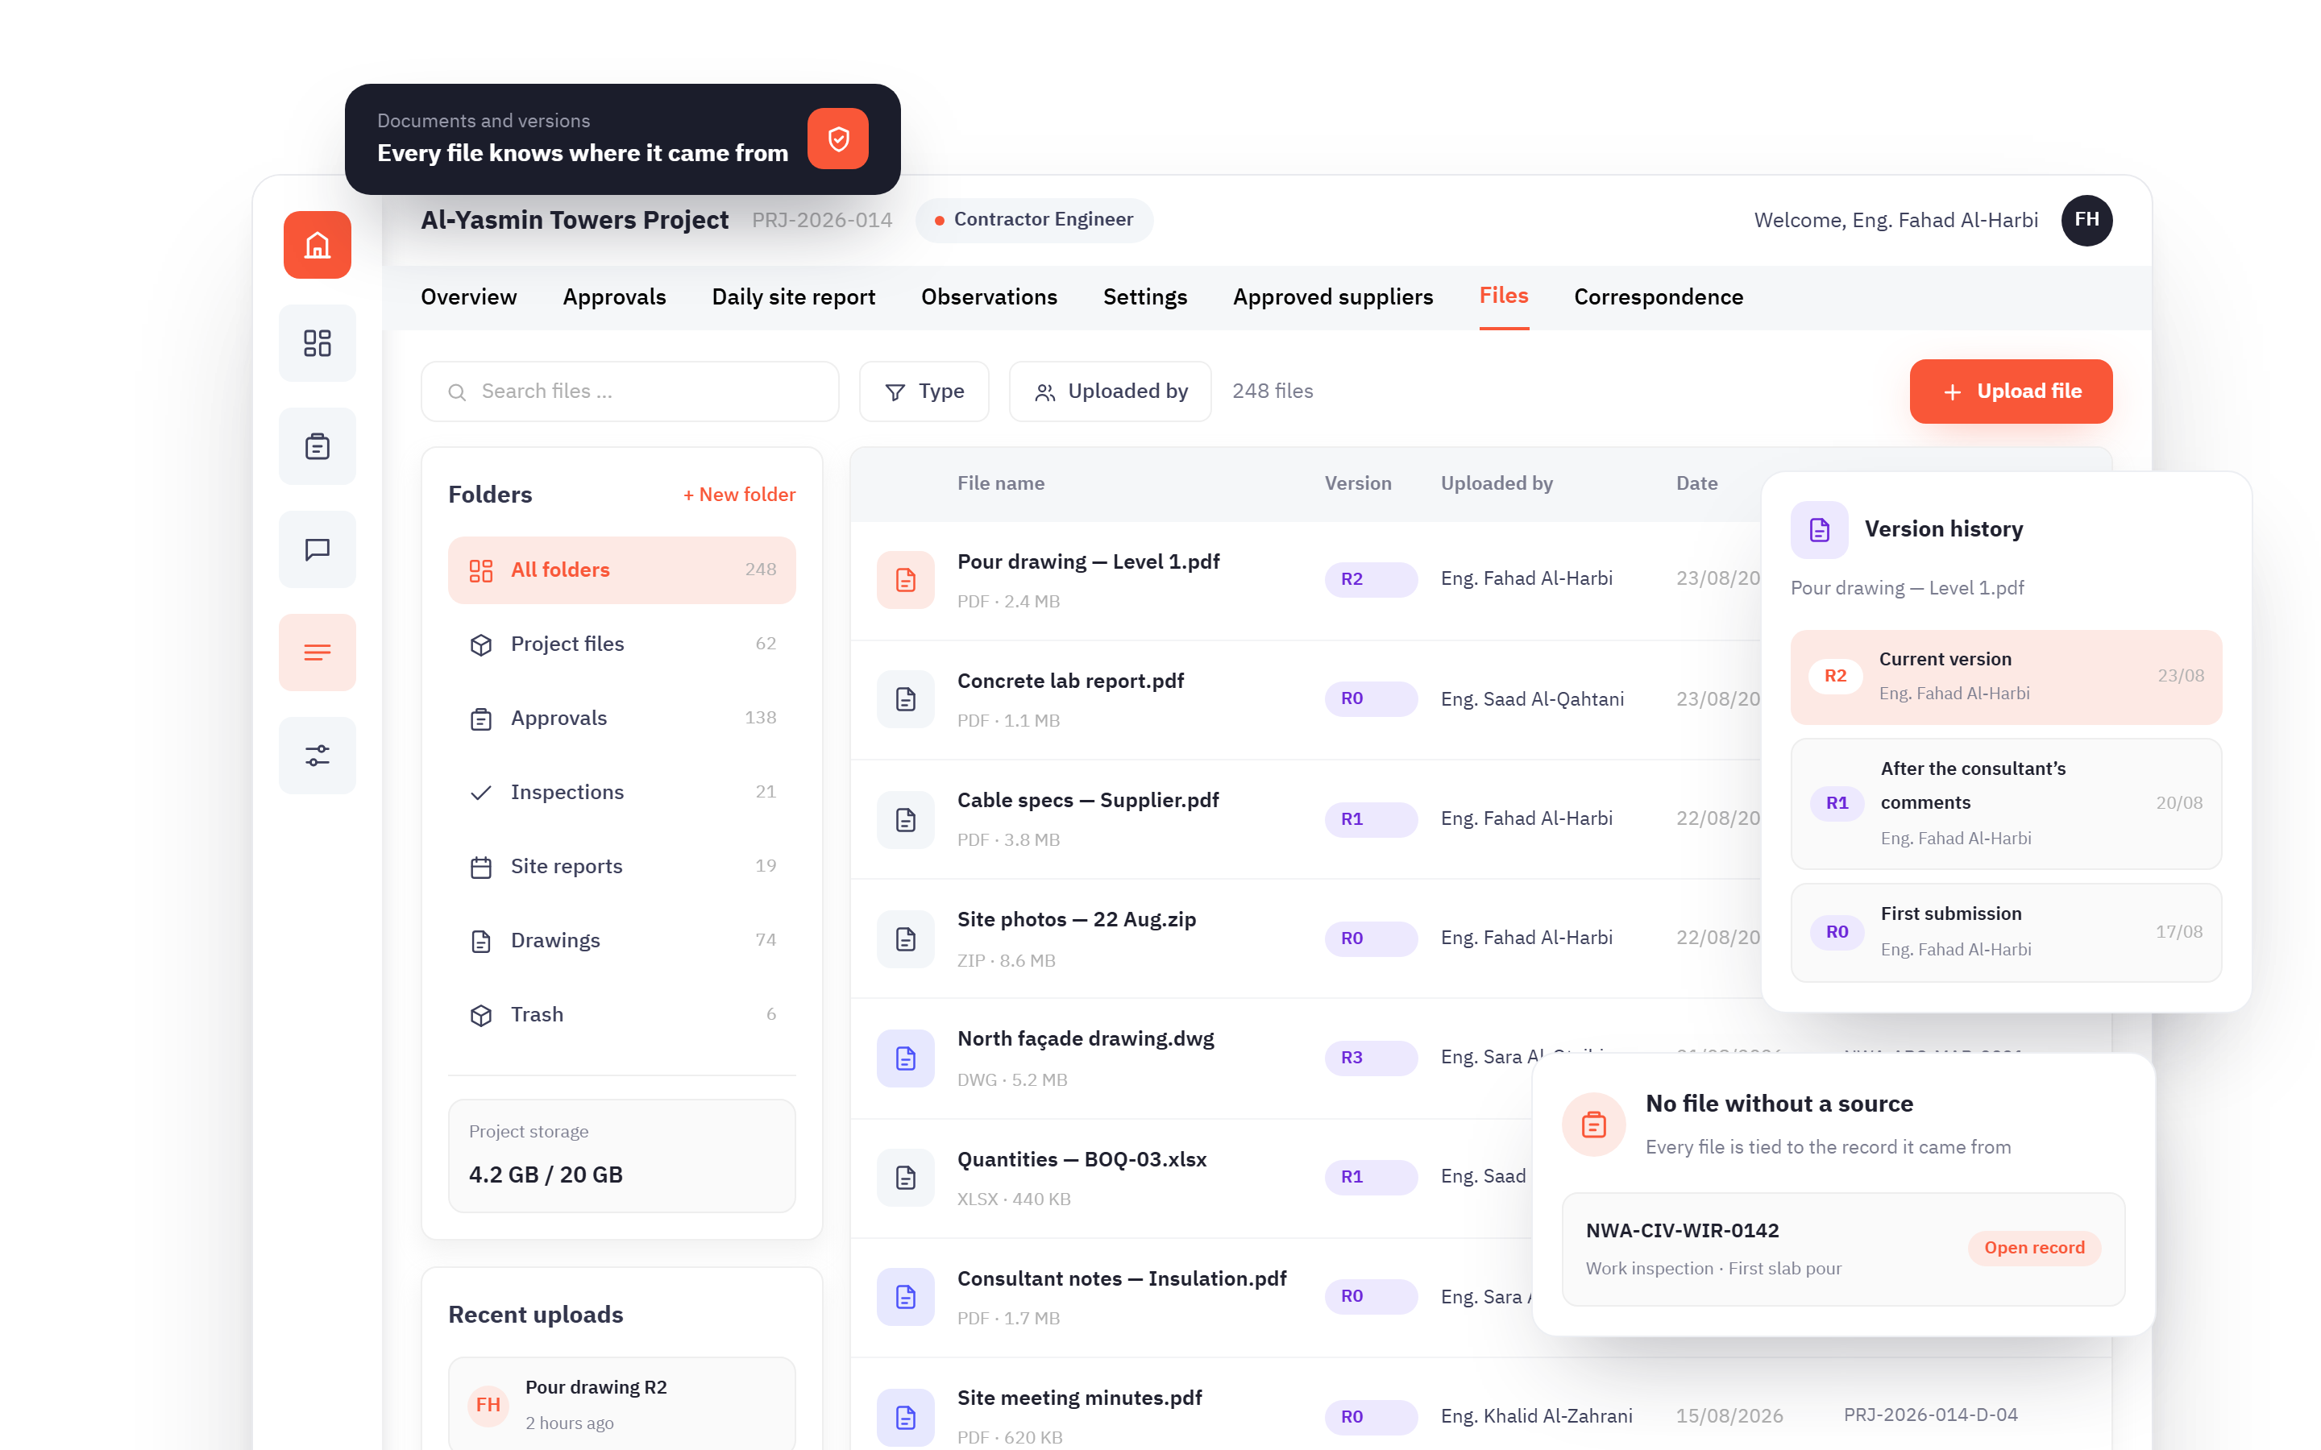Open the Drawings folder
This screenshot has width=2321, height=1450.
point(621,941)
